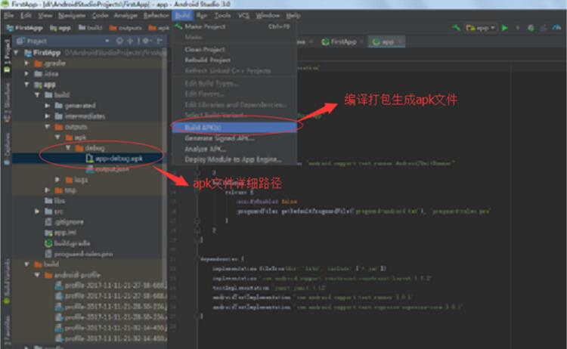Choose Rebuild Project menu entry
This screenshot has height=349, width=567.
pyautogui.click(x=234, y=60)
